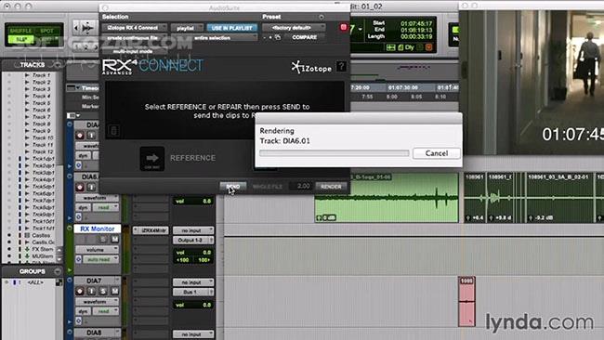Open DIA7 waveform view selector

tap(97, 302)
